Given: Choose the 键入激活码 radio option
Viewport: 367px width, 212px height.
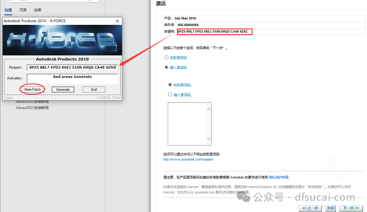Looking at the screenshot, I should [x=170, y=94].
